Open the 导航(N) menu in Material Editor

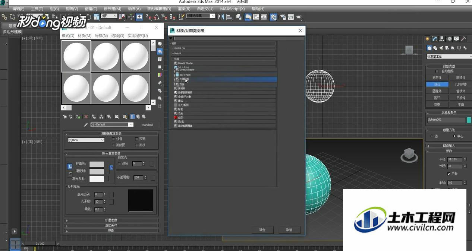tap(101, 36)
